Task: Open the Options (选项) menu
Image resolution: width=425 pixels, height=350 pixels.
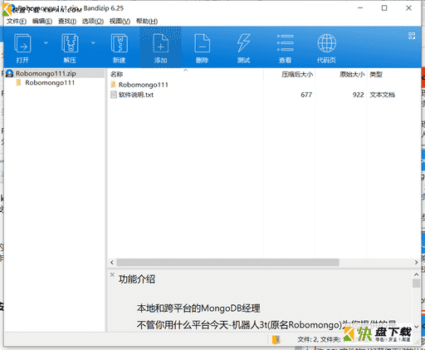Action: point(93,22)
